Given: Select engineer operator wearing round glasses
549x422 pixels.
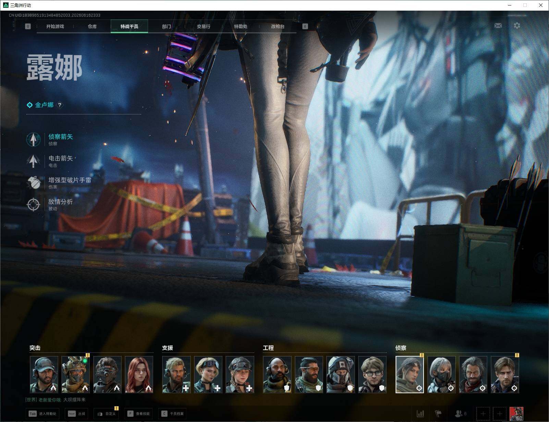Looking at the screenshot, I should (372, 374).
